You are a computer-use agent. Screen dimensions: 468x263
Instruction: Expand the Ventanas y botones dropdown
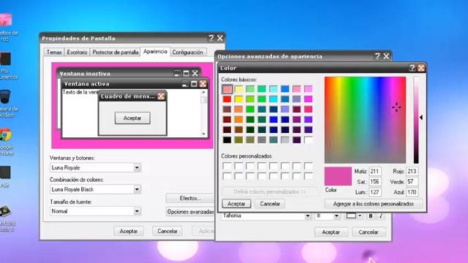[137, 167]
